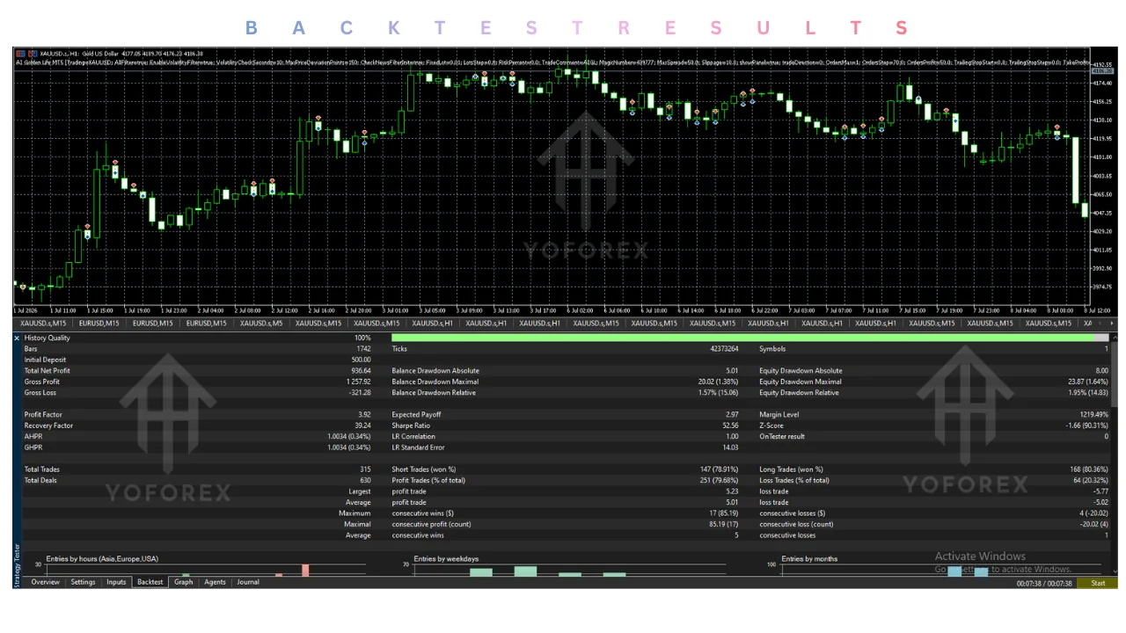The width and height of the screenshot is (1126, 633).
Task: Click the chart tabs scroll-right arrow
Action: 1112,324
